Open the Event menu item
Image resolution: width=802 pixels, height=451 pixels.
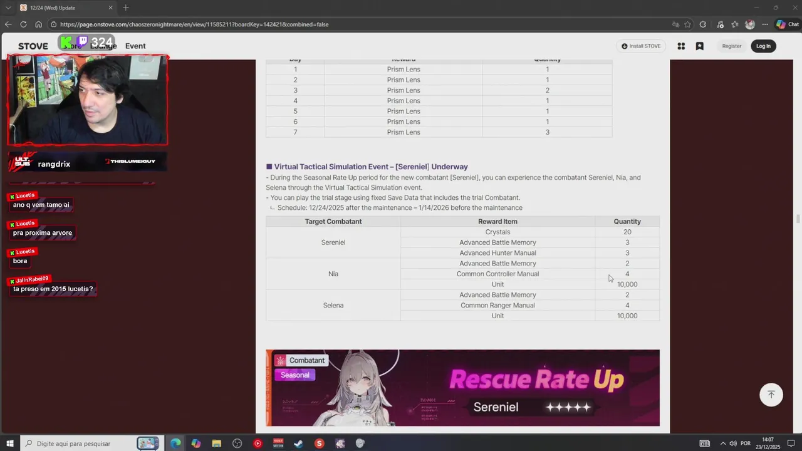(135, 46)
